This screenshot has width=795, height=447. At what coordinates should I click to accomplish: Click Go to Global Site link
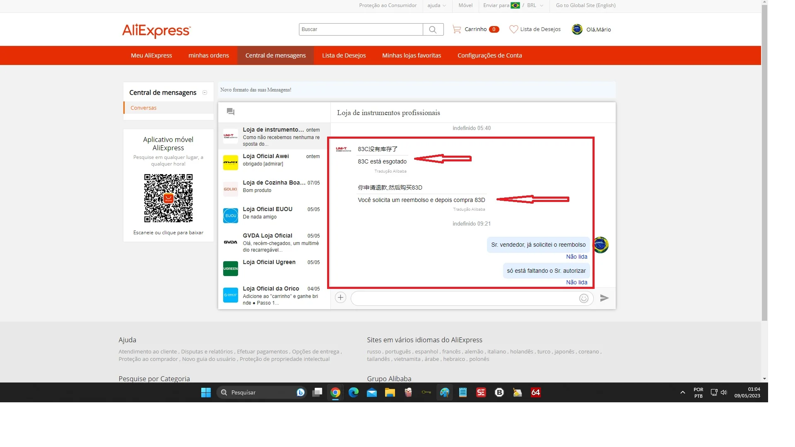(x=585, y=5)
